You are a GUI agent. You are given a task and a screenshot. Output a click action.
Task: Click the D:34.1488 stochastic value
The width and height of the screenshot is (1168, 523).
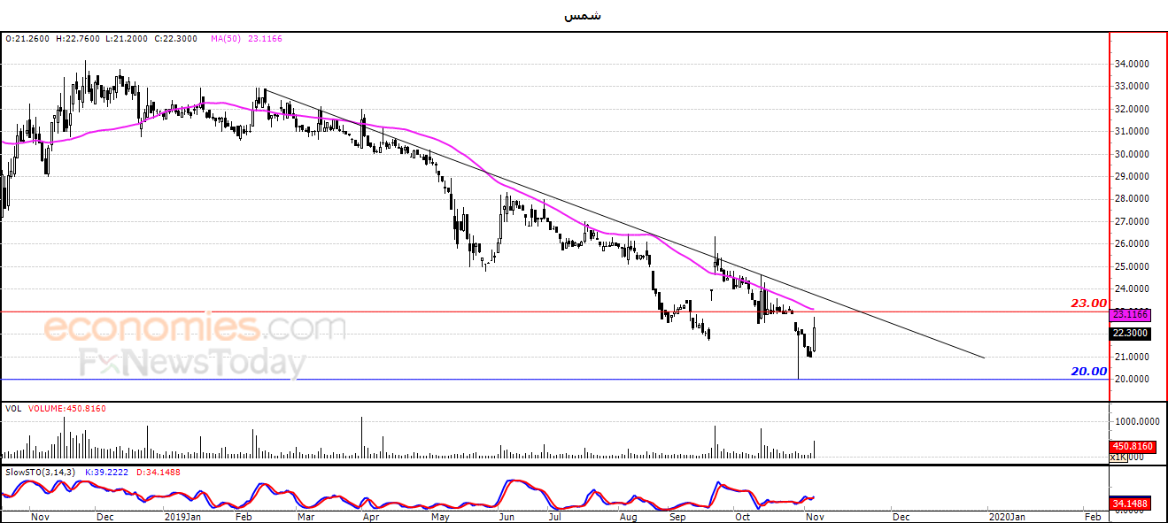tap(159, 473)
